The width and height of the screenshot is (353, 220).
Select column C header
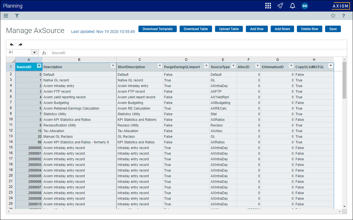pos(140,60)
